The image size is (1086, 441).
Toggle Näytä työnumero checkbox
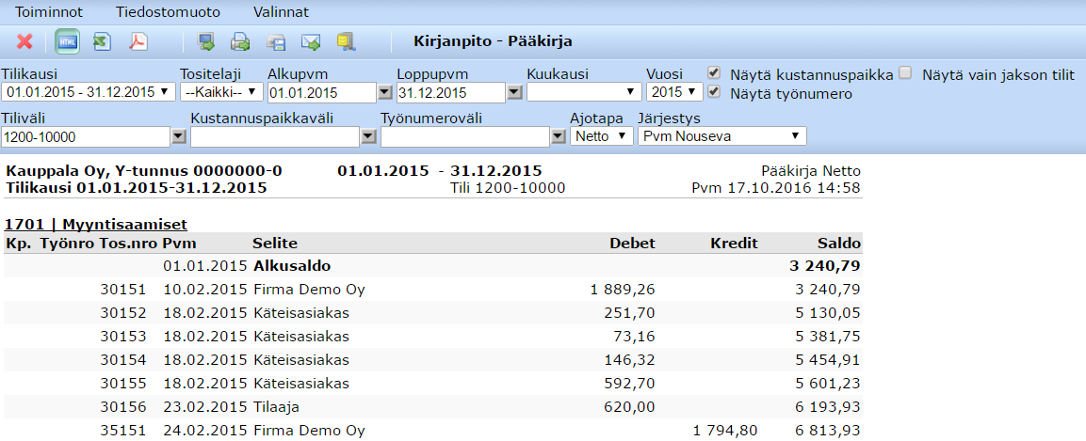pos(715,92)
